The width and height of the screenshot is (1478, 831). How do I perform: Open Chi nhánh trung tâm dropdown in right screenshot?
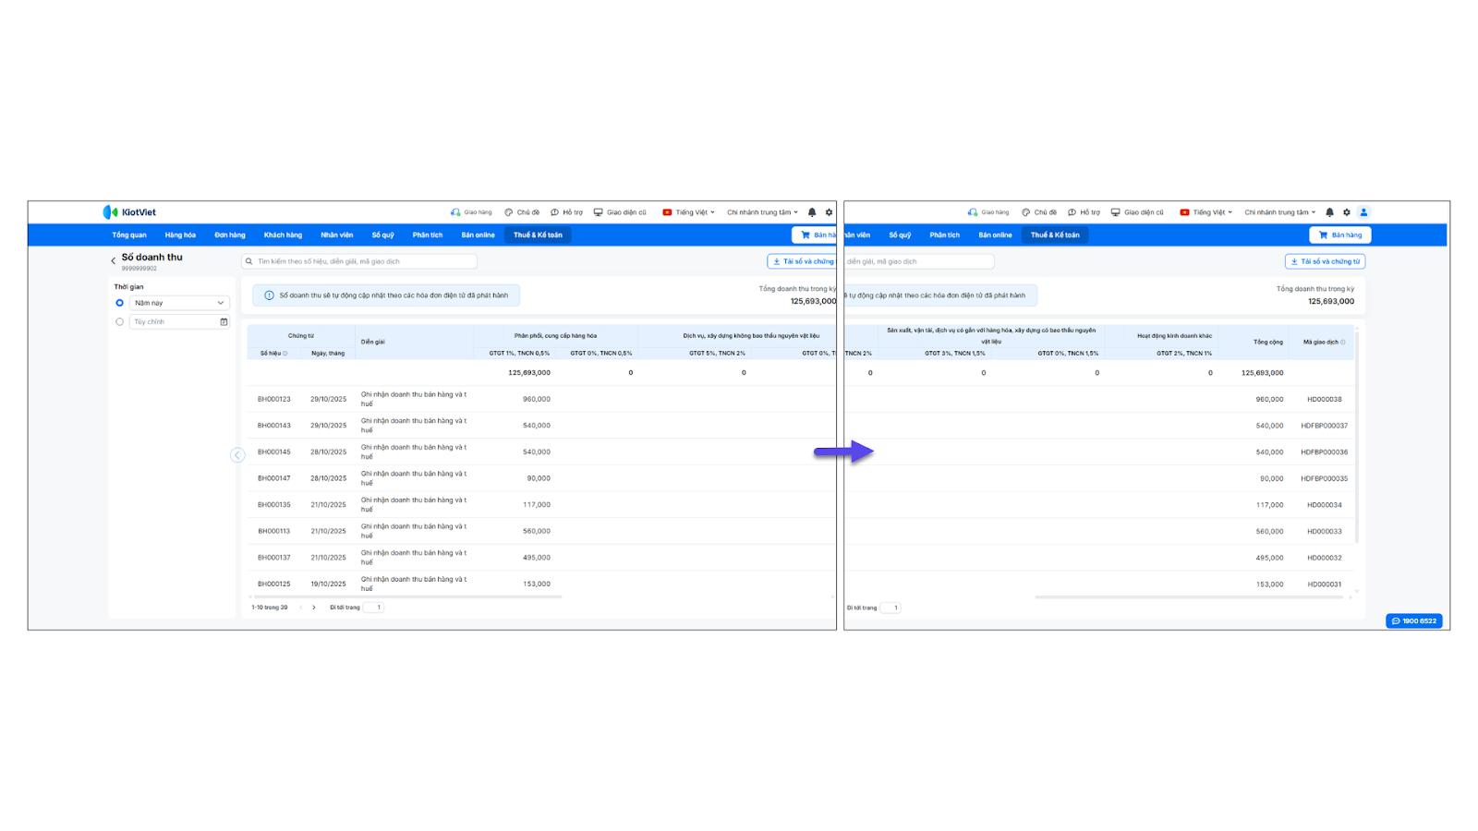(x=1279, y=212)
